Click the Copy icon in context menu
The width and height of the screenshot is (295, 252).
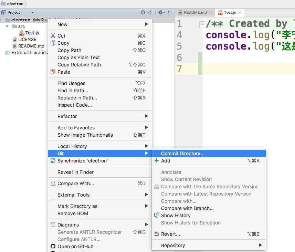click(53, 43)
